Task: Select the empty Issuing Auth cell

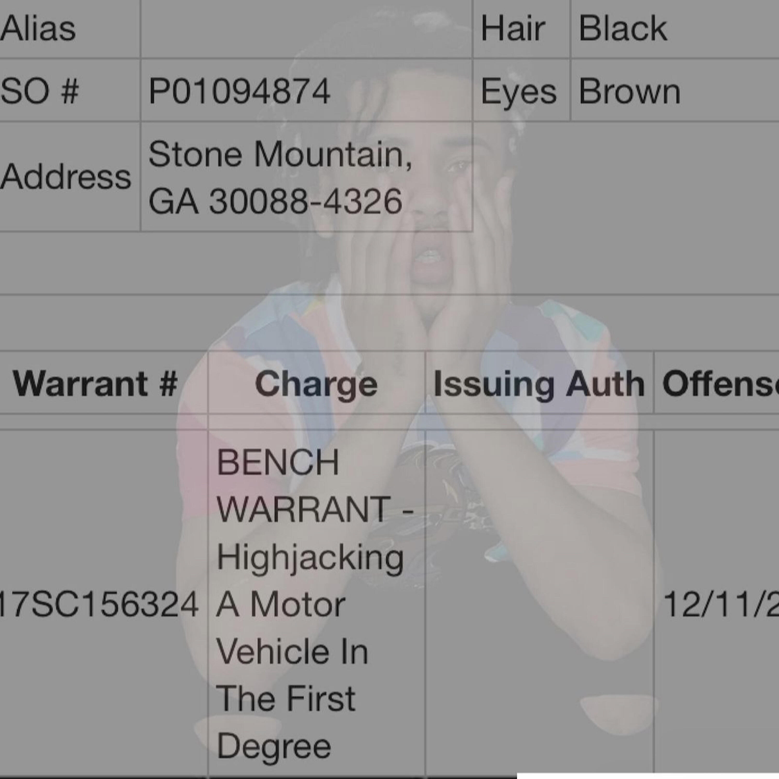Action: [x=539, y=604]
